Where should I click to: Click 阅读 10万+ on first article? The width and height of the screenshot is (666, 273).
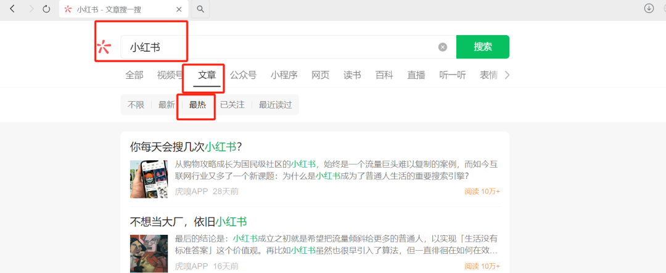(x=482, y=192)
